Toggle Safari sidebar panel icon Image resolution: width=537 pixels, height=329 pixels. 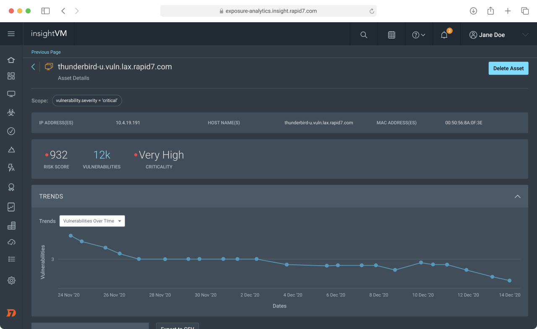point(45,11)
